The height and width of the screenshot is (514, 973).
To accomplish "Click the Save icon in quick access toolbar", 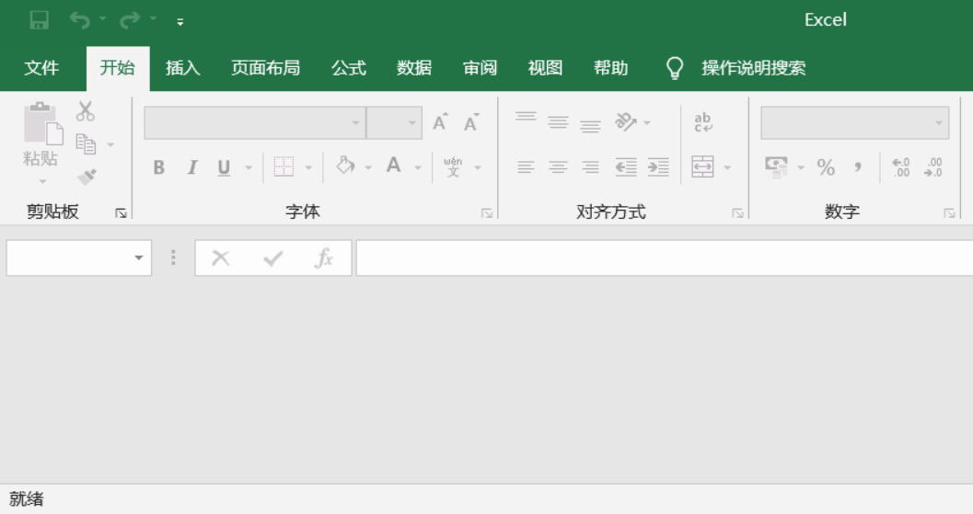I will (39, 20).
